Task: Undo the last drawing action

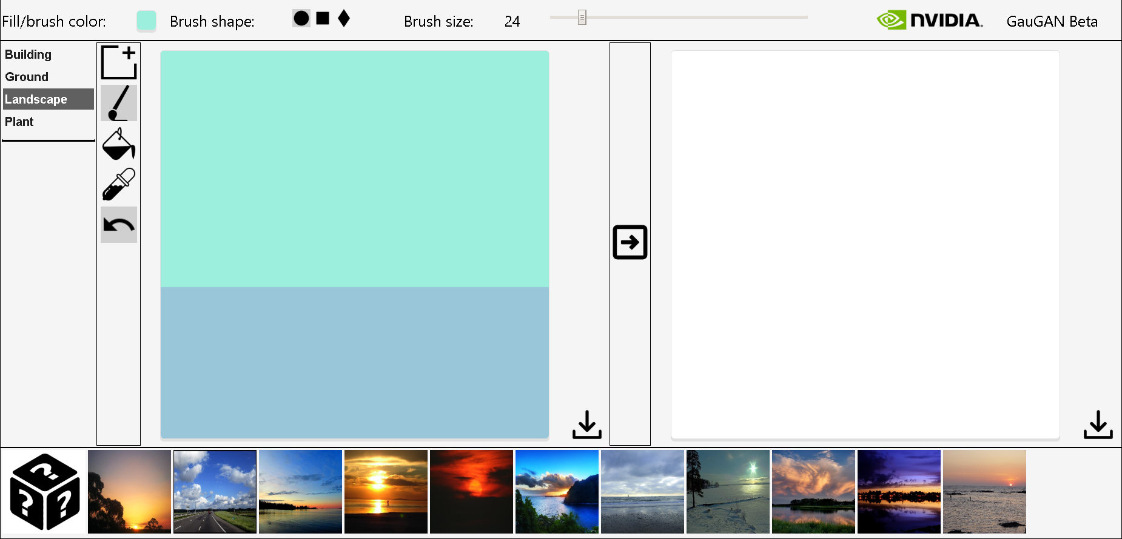Action: point(119,225)
